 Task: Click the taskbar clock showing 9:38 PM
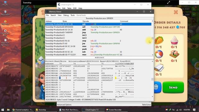pos(187,110)
